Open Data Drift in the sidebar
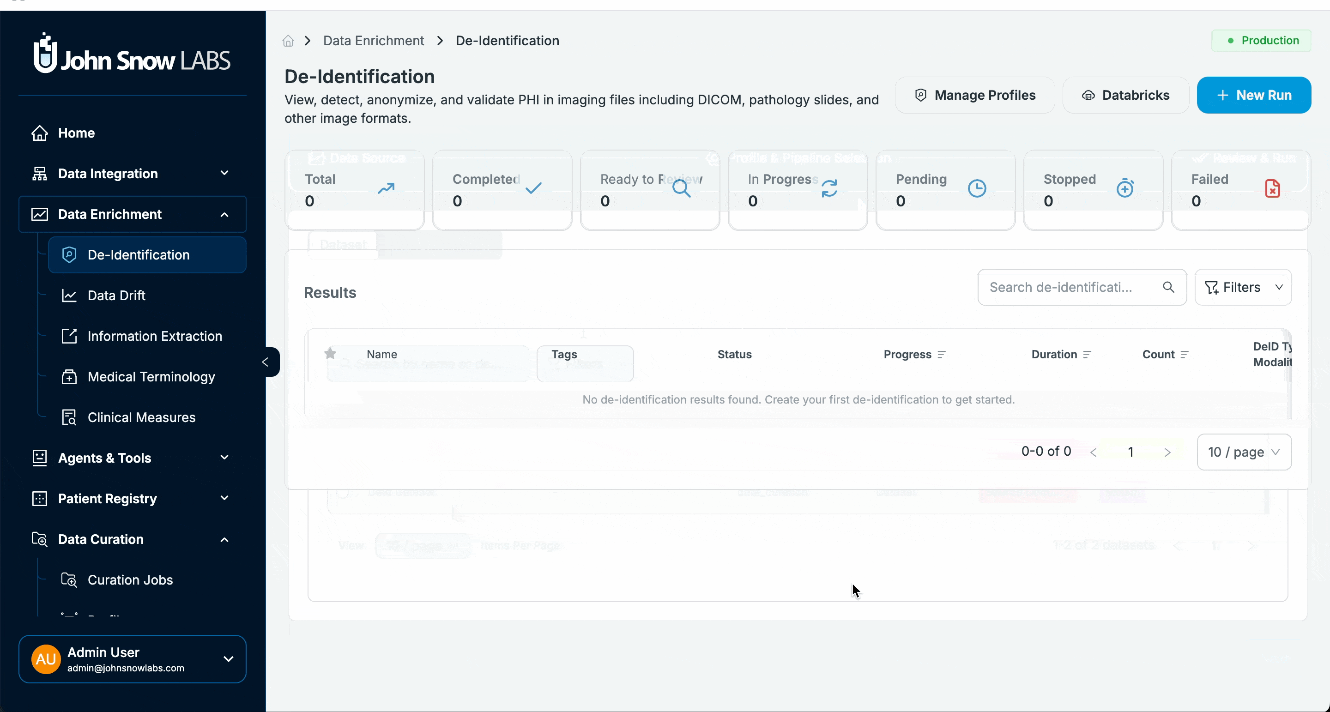This screenshot has width=1330, height=712. coord(147,296)
